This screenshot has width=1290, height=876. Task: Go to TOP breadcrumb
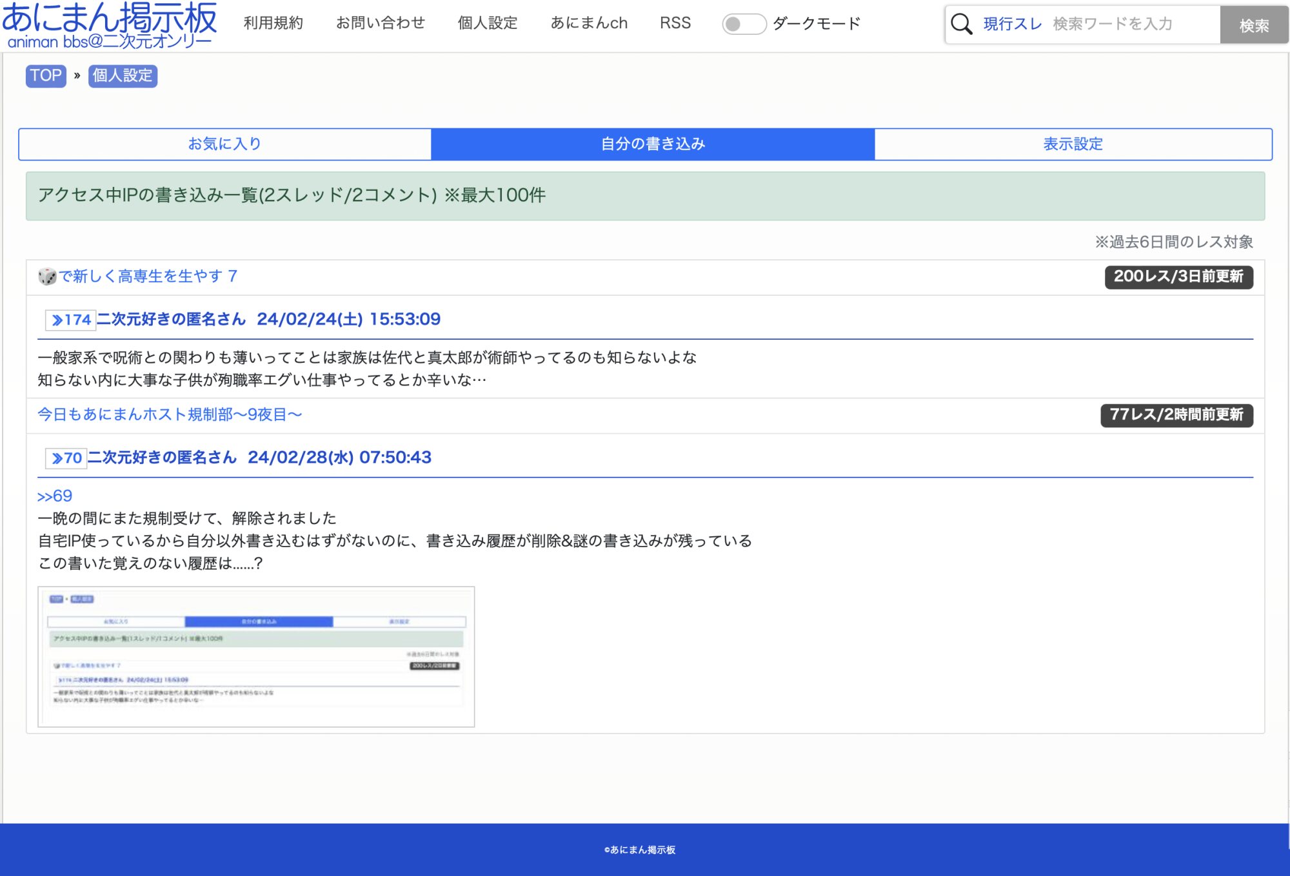tap(46, 75)
